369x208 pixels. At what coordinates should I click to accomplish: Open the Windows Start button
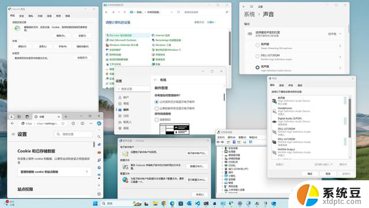[95, 203]
